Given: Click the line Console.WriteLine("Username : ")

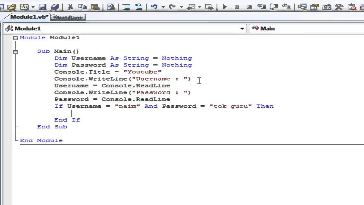Looking at the screenshot, I should click(x=123, y=79).
